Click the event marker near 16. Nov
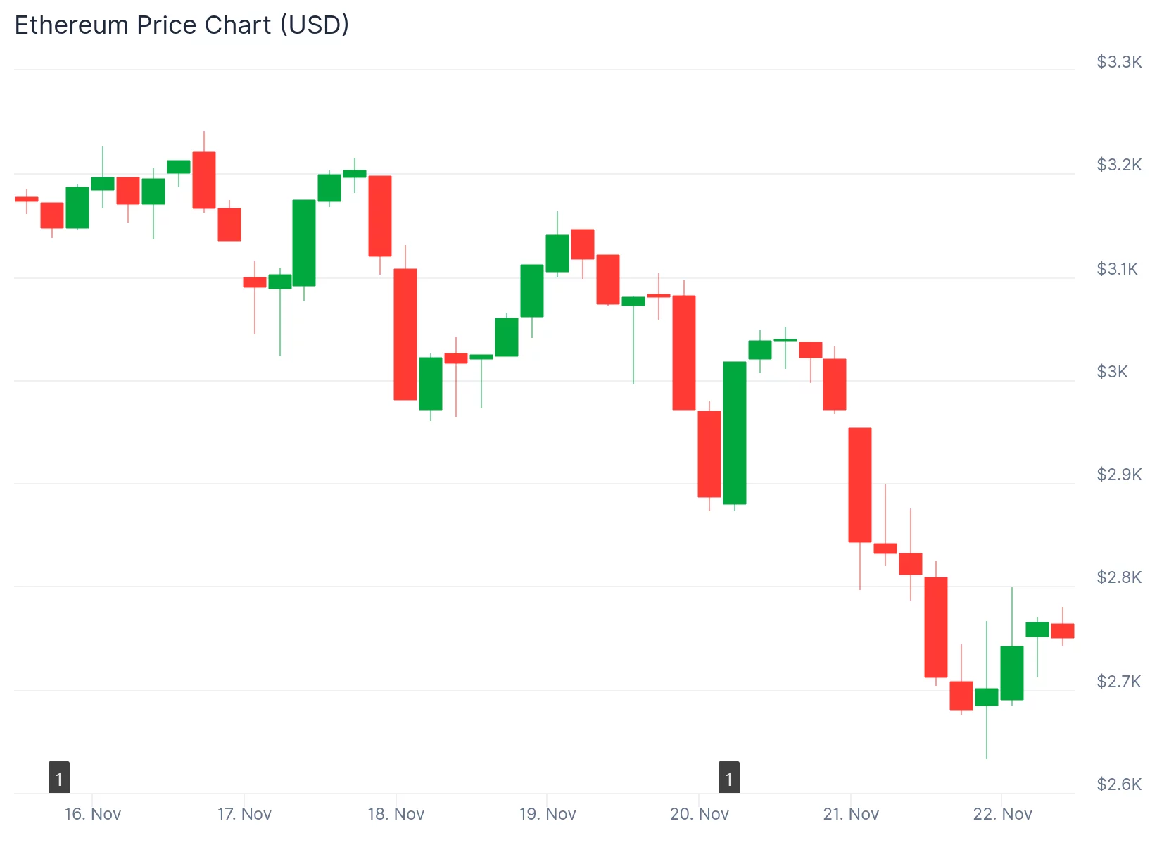This screenshot has height=845, width=1157. tap(59, 777)
